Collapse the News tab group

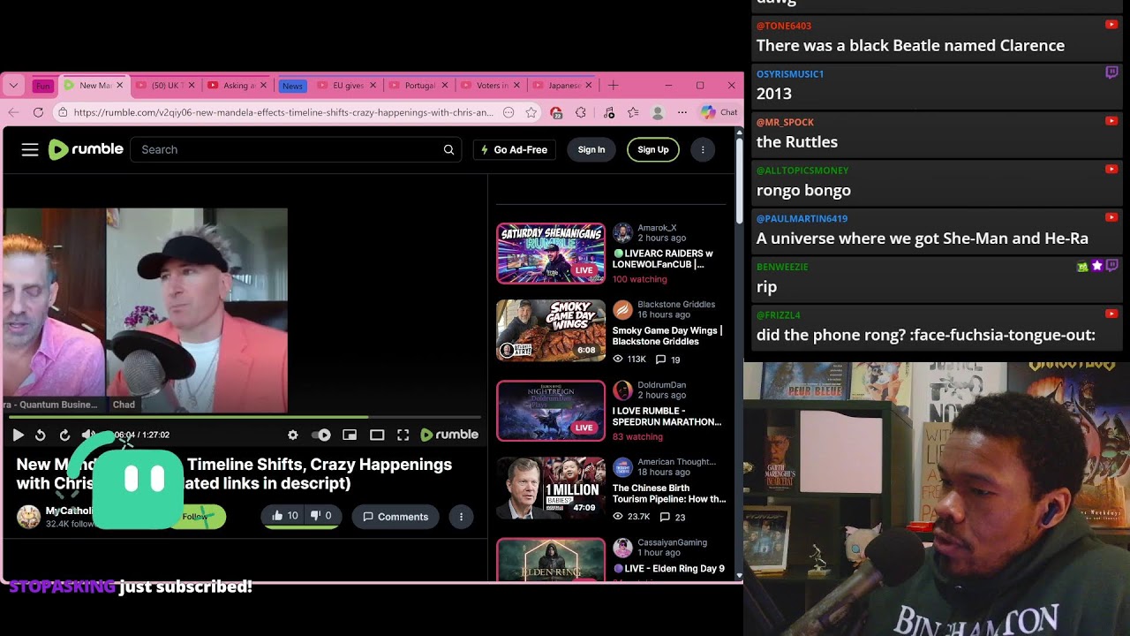(292, 86)
